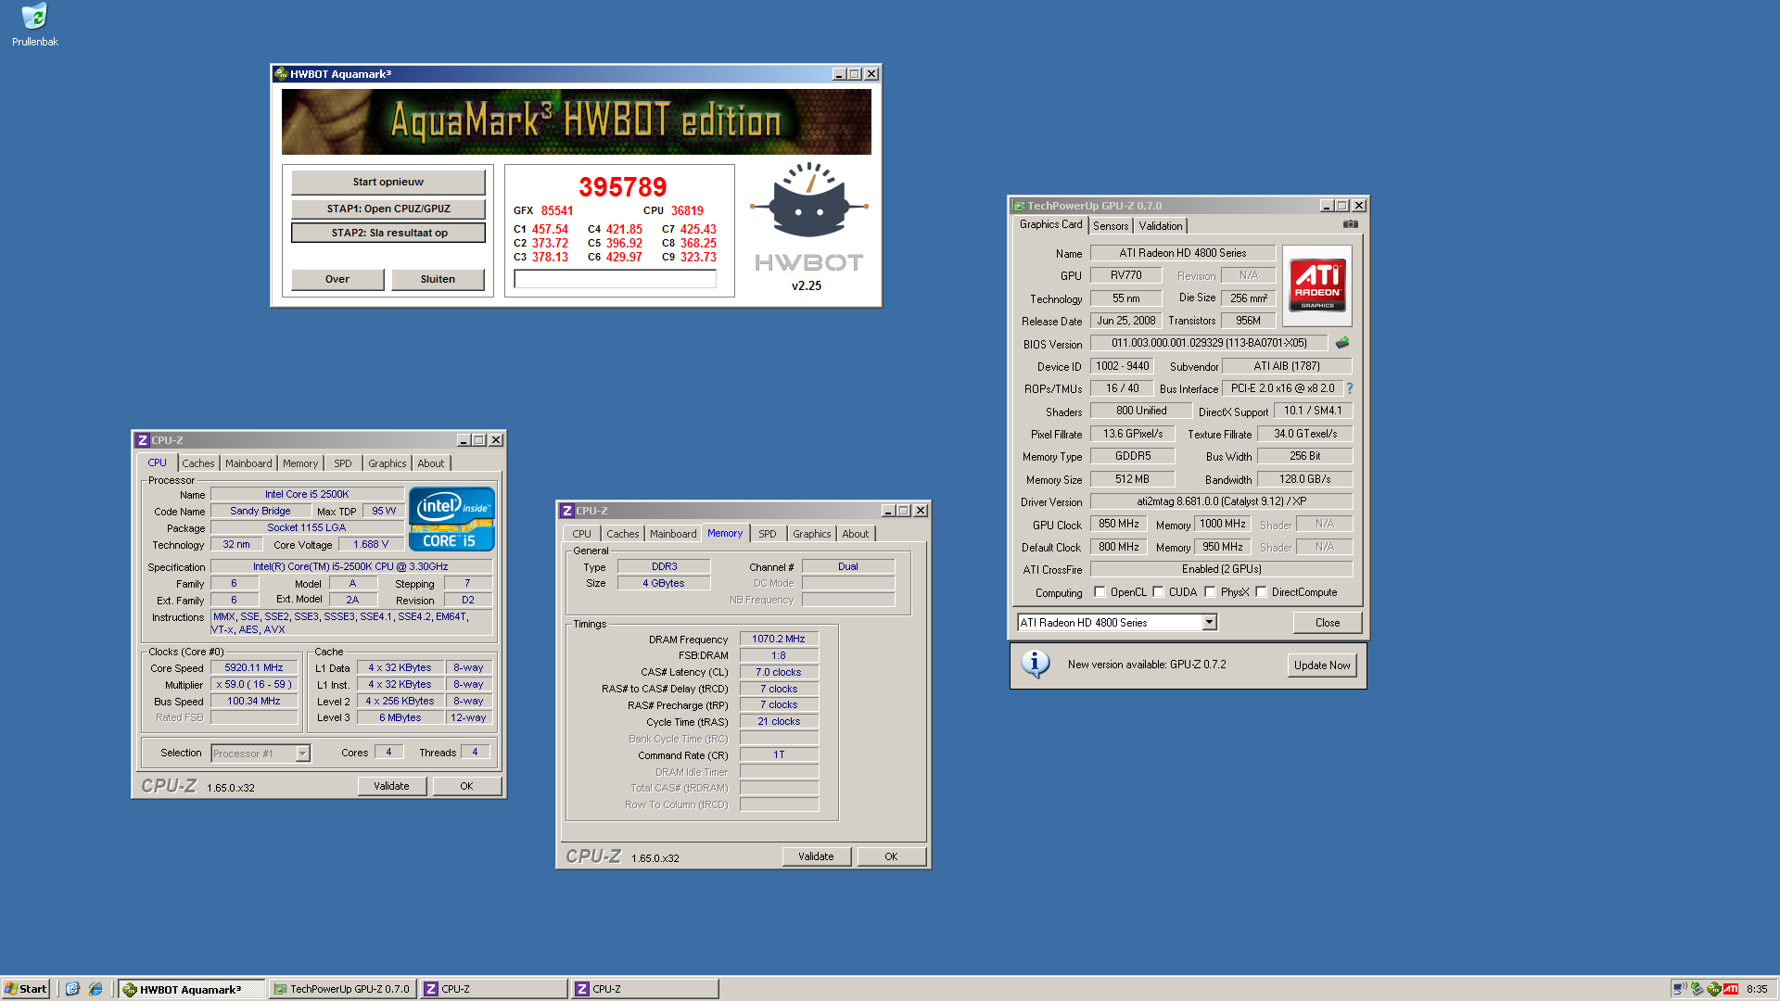Click Show Desktop quick launch icon
Image resolution: width=1780 pixels, height=1001 pixels.
73,989
